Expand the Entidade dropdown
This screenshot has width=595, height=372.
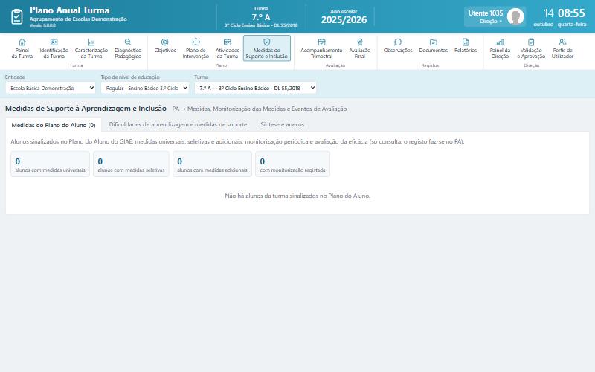tap(51, 88)
